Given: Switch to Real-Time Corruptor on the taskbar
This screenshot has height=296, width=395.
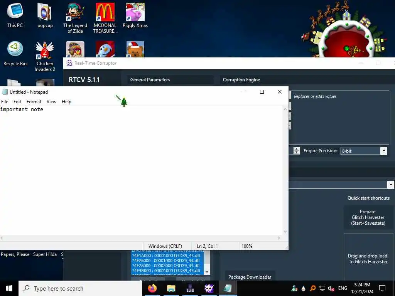Looking at the screenshot, I should (209, 288).
